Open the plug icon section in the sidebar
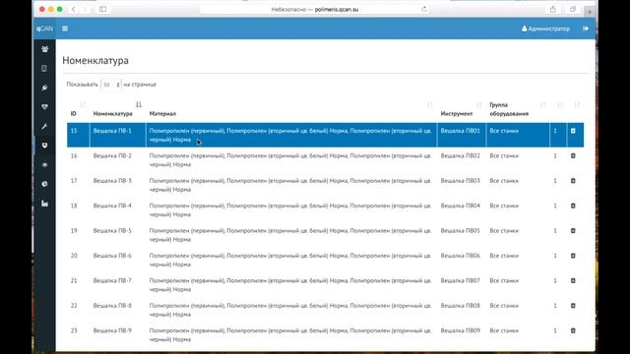630x354 pixels. point(44,88)
